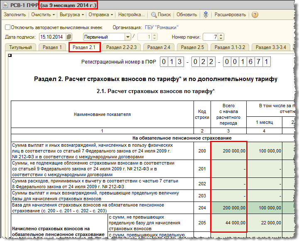Click the Код строки column header
299x241 pixels.
click(202, 114)
